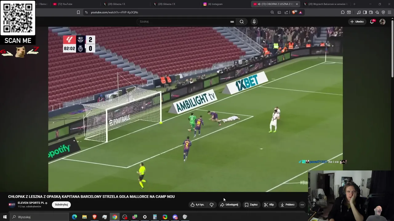Click the YouTube search magnifier button

(242, 21)
